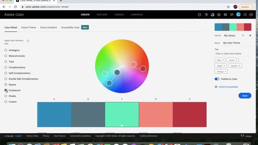Open the User Forums footer link
258x145 pixels.
60,136
